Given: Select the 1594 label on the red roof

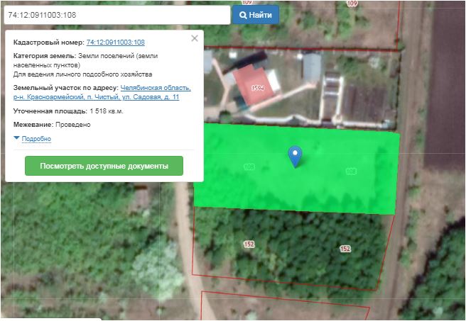Looking at the screenshot, I should click(x=257, y=88).
